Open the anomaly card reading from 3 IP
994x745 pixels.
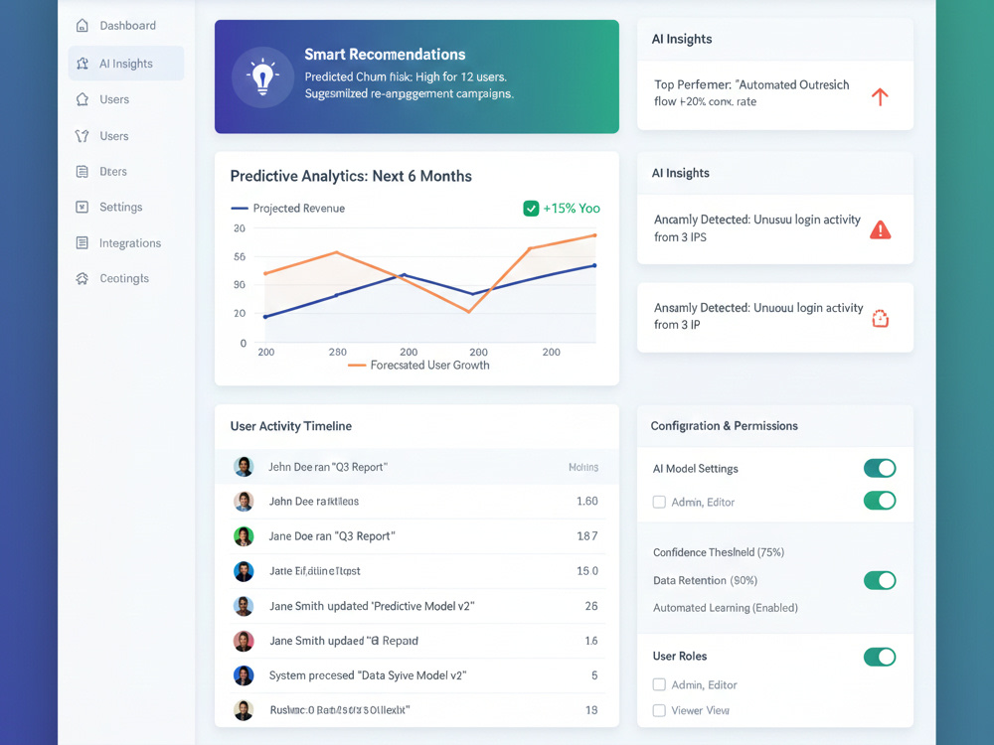click(x=774, y=317)
